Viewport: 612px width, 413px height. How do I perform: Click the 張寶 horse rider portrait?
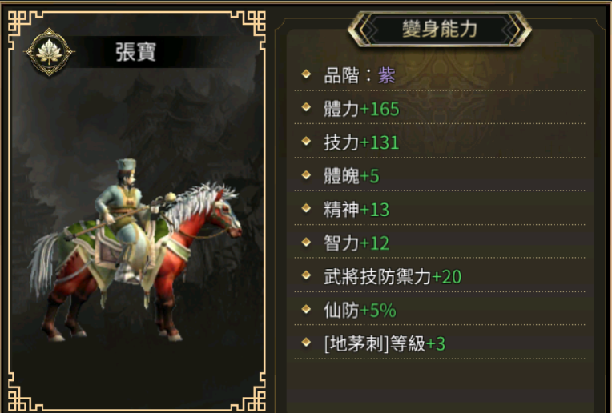135,250
